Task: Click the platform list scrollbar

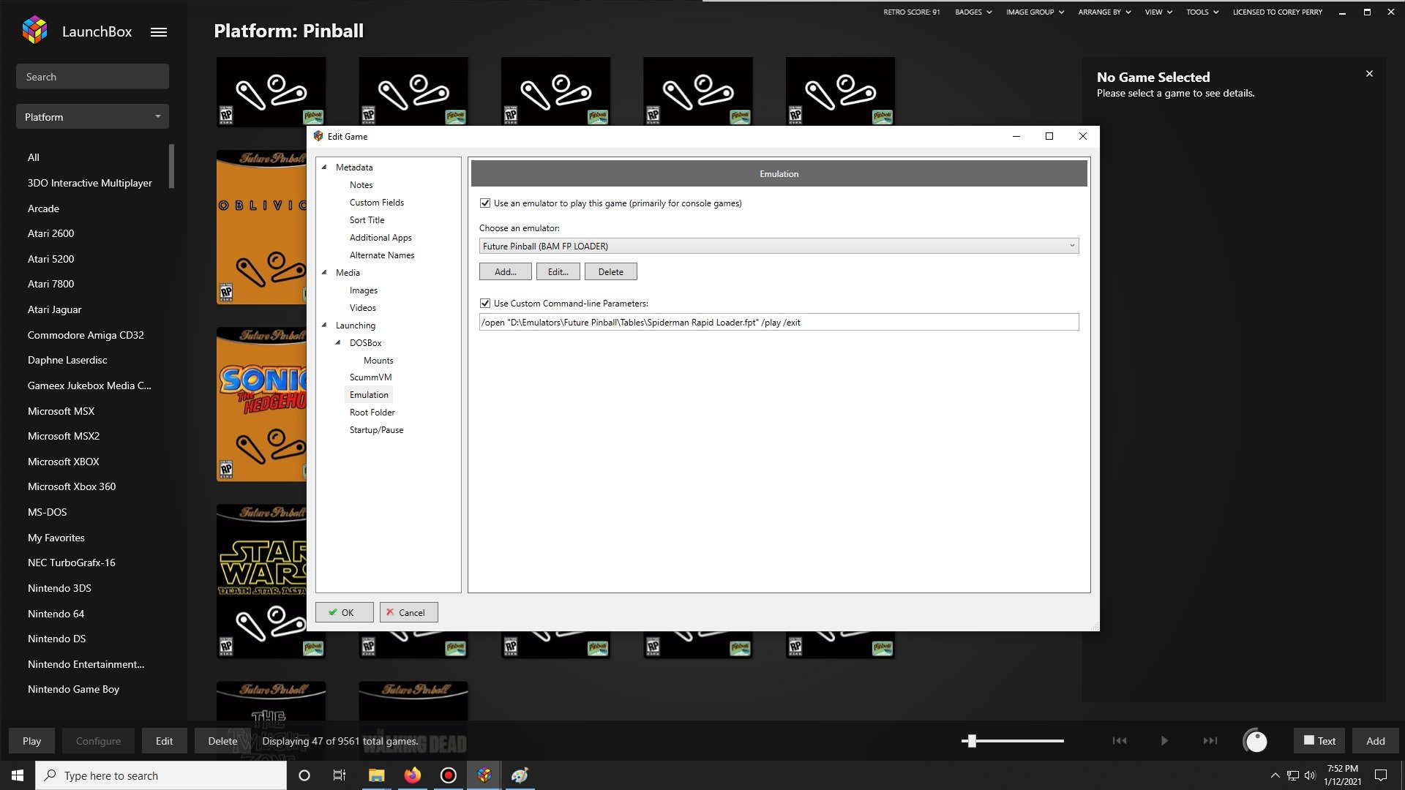Action: (171, 166)
